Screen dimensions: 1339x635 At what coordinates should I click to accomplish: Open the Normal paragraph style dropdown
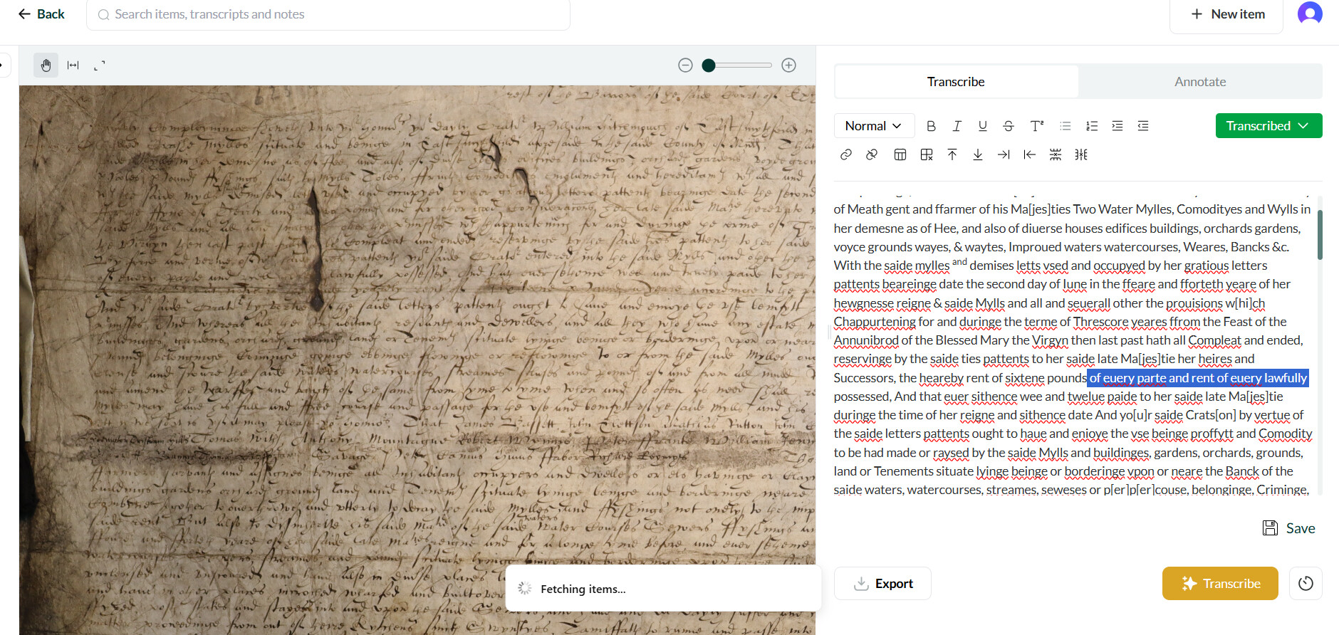click(x=873, y=126)
